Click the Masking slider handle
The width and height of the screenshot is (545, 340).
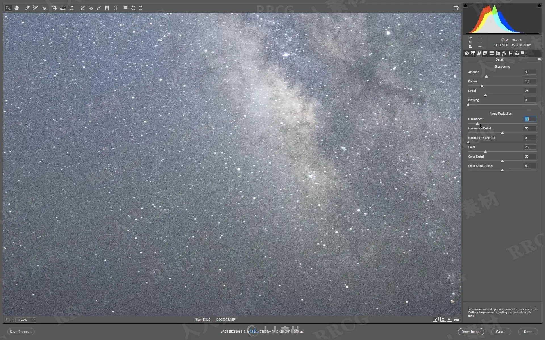point(468,105)
